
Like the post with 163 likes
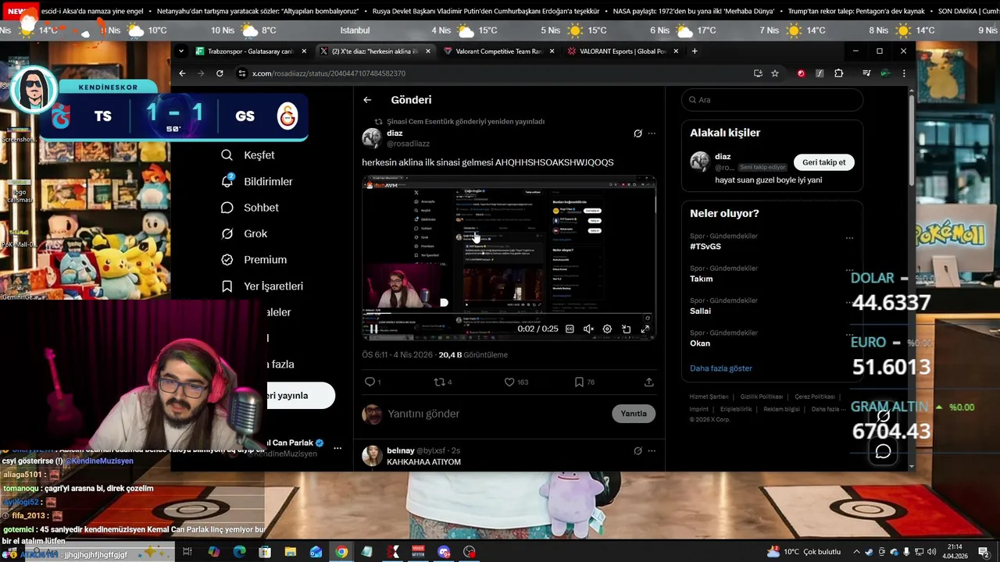509,382
